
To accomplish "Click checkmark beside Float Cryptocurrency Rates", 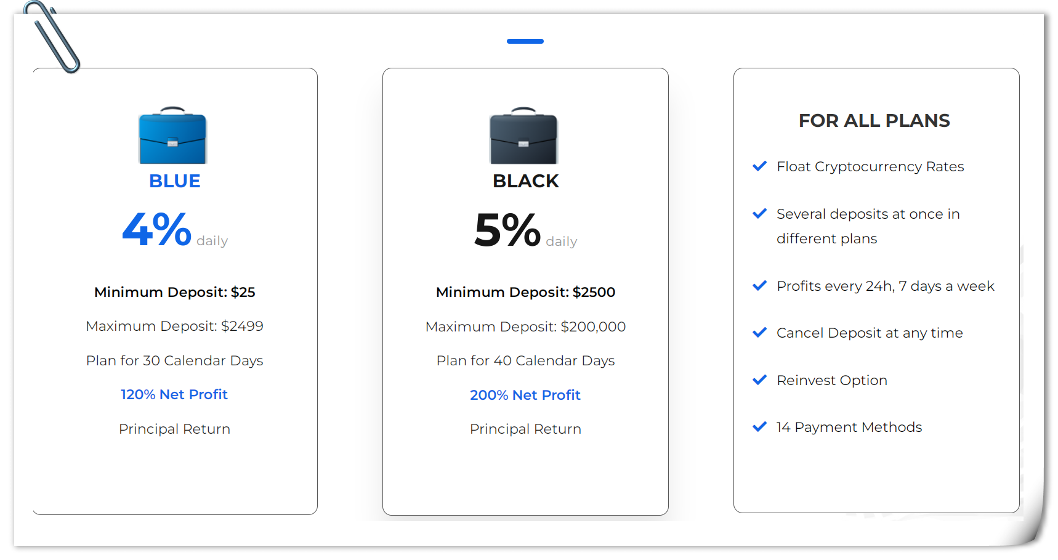I will click(760, 166).
